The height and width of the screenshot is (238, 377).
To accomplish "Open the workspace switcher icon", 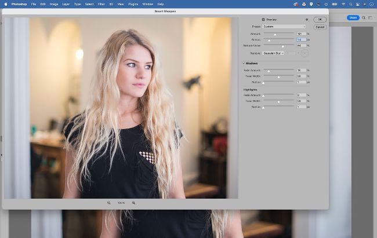I will (x=371, y=18).
